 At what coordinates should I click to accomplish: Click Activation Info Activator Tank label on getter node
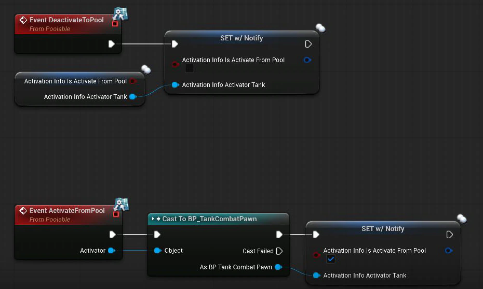(x=85, y=97)
